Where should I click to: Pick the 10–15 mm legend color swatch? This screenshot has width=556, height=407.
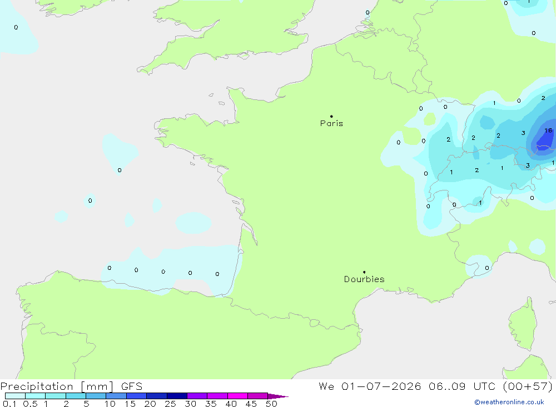point(116,396)
